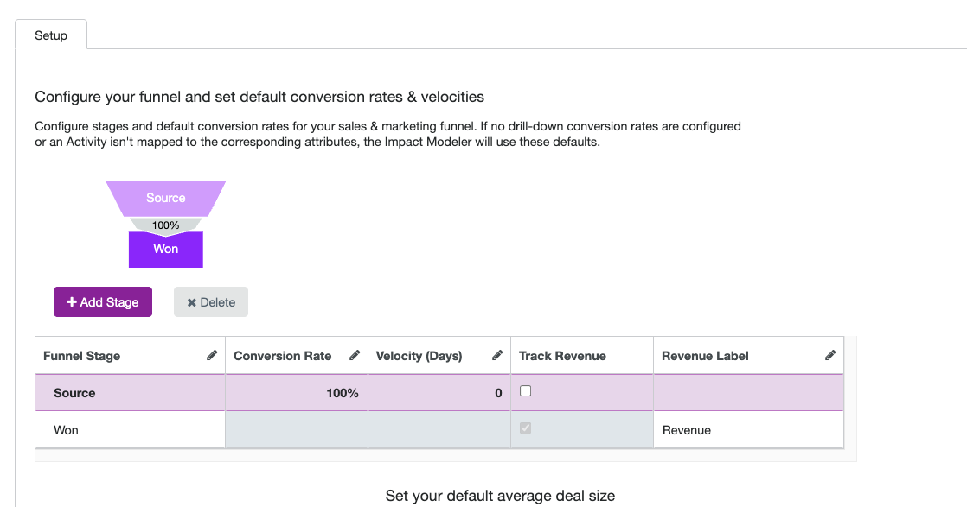Click the 100% funnel conversion connector

click(x=165, y=225)
